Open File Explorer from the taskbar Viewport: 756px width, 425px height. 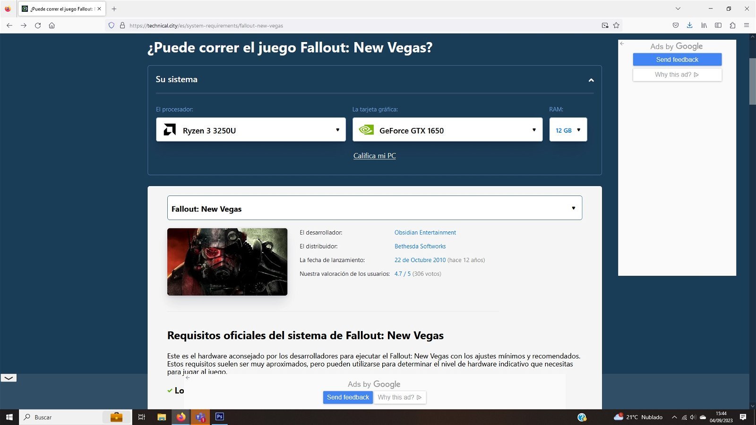[162, 417]
